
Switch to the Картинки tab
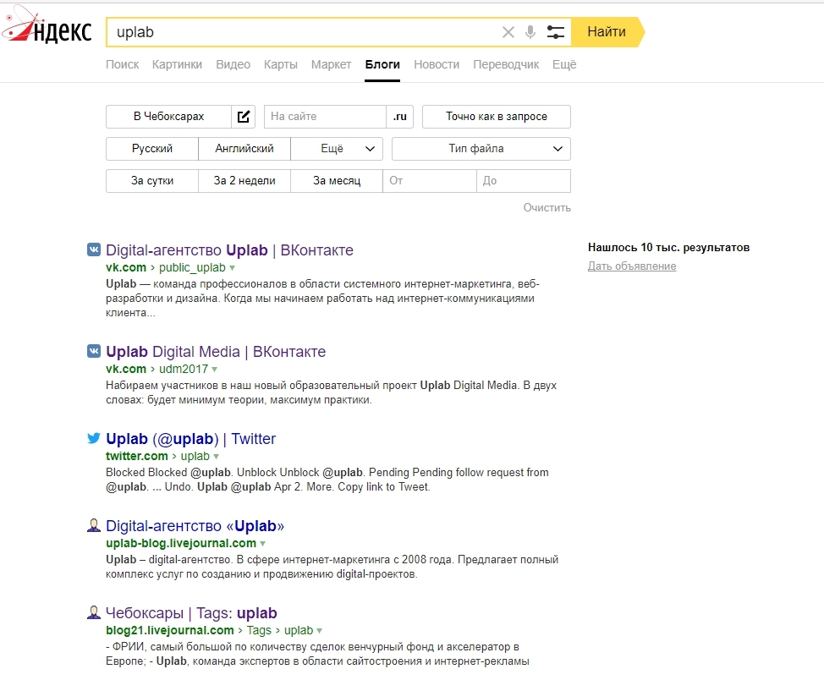tap(177, 64)
